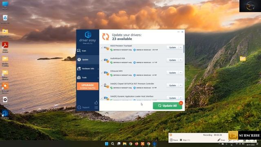261x147 pixels.
Task: Click the Driver Easy logo
Action: click(x=88, y=37)
